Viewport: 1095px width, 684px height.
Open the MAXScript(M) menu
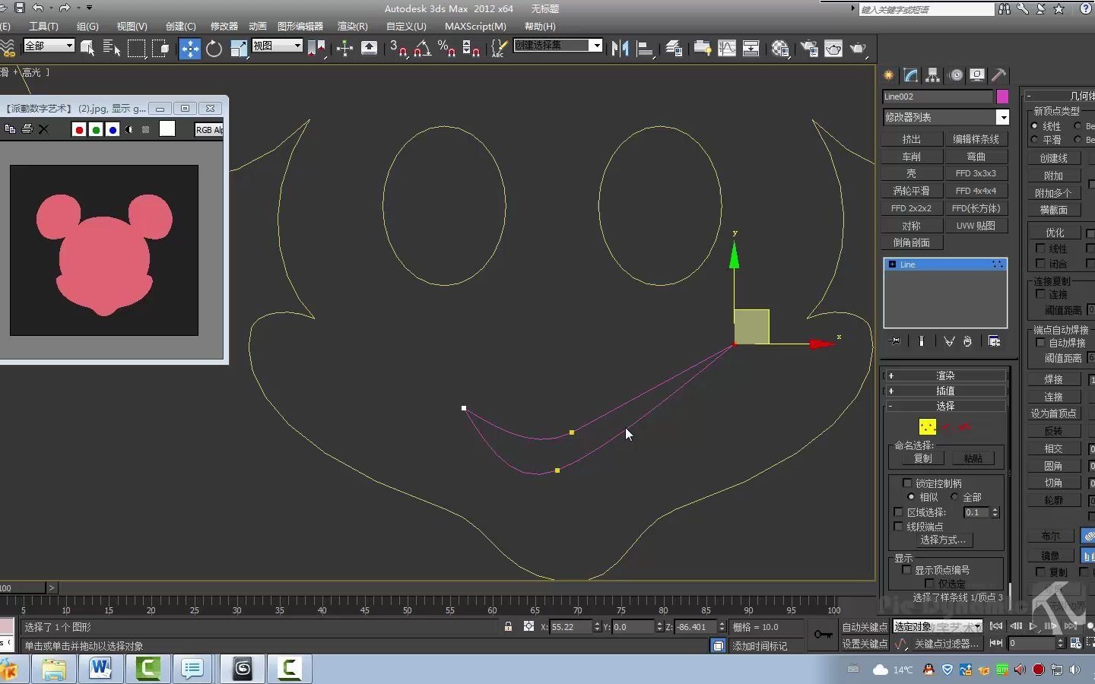tap(475, 26)
